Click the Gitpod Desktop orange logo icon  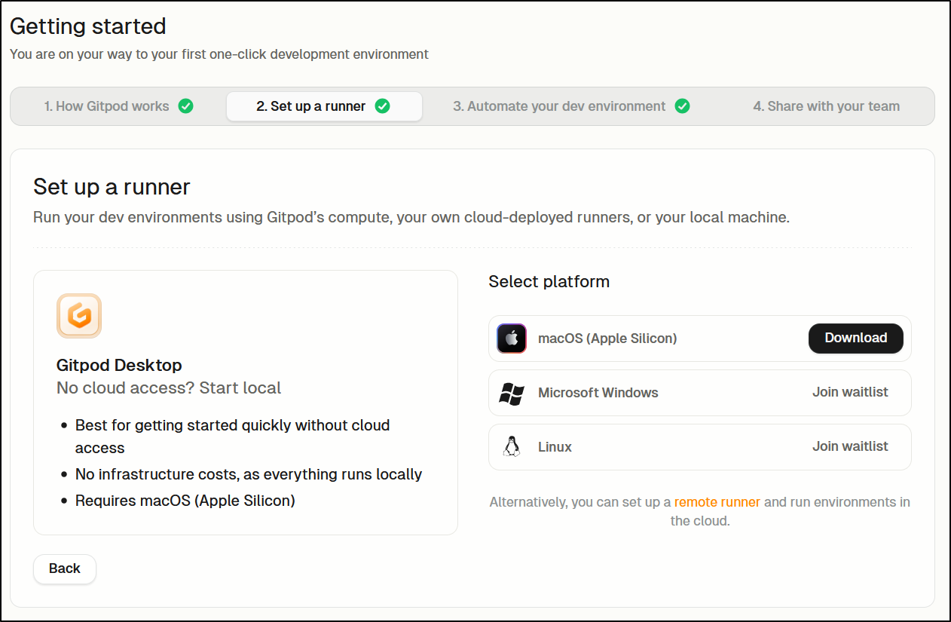79,316
